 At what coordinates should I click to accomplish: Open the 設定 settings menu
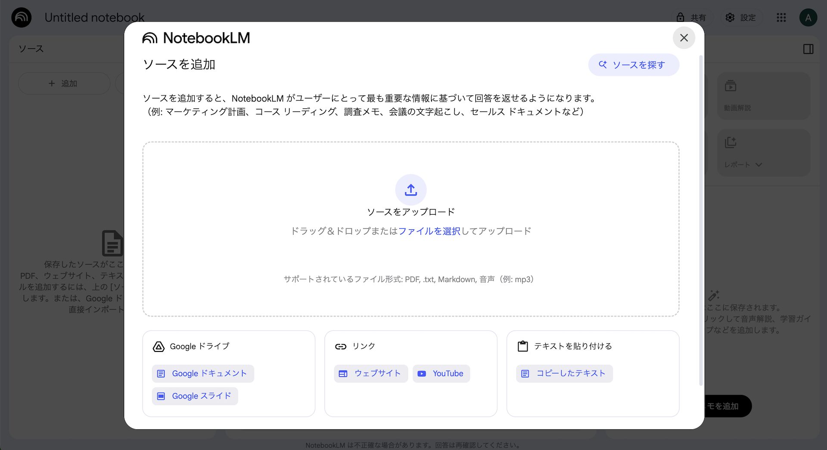tap(741, 18)
